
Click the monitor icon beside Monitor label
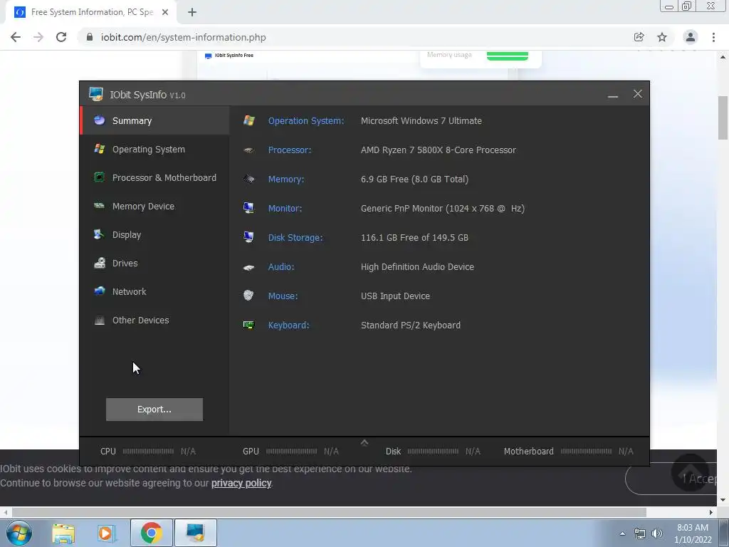click(248, 208)
